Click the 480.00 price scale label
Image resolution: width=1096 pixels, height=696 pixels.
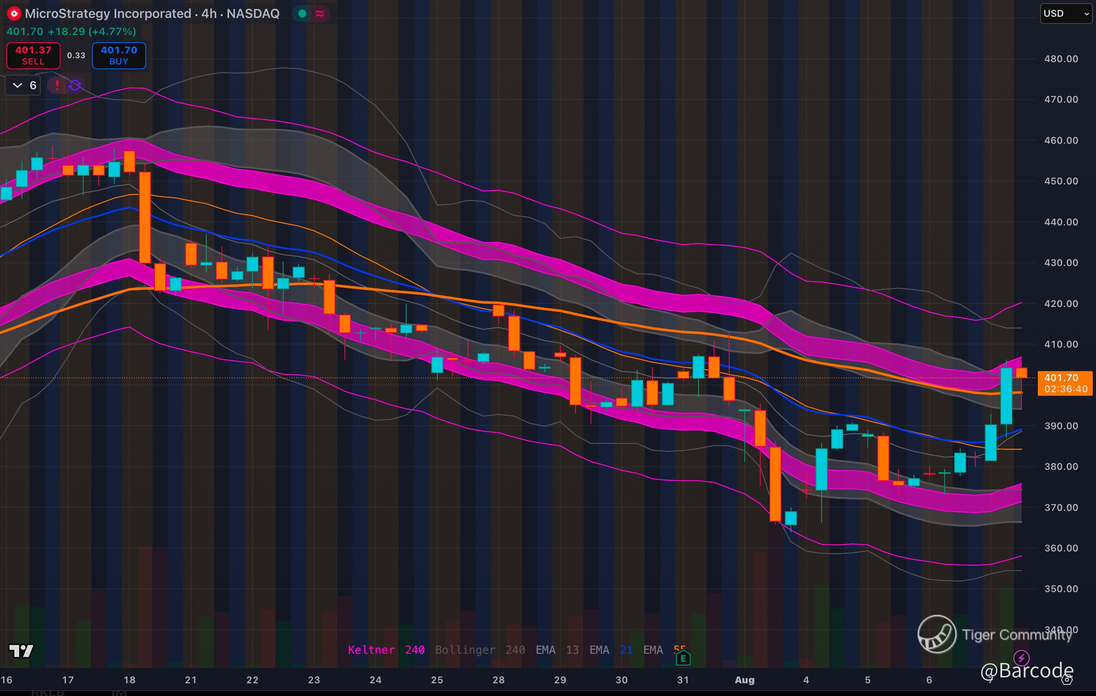[x=1061, y=59]
